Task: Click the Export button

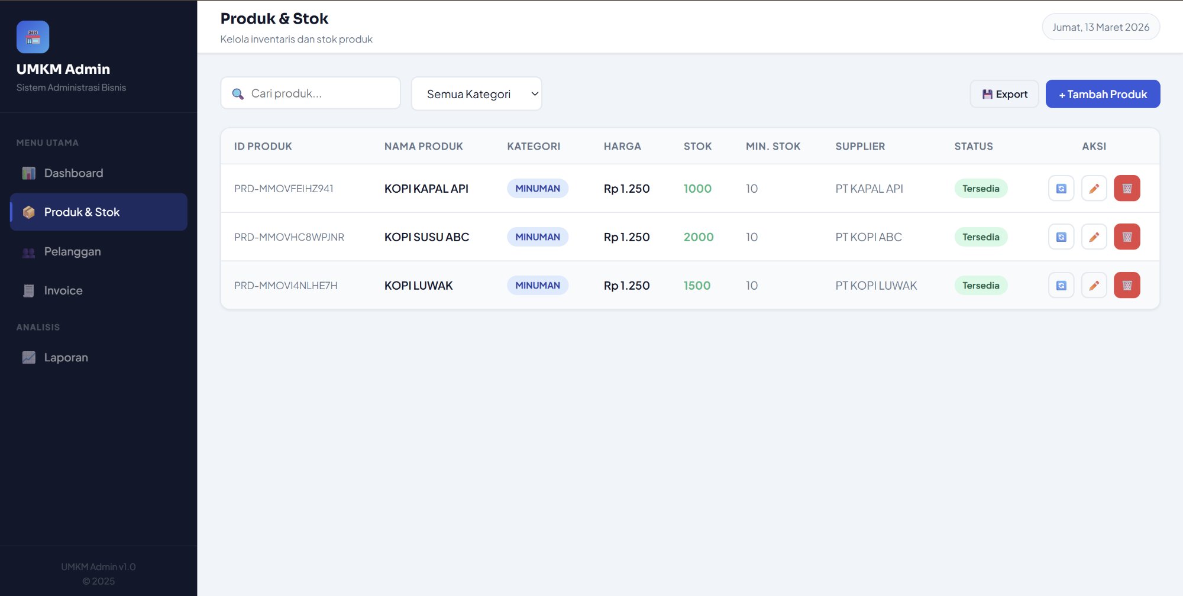Action: click(x=1004, y=94)
